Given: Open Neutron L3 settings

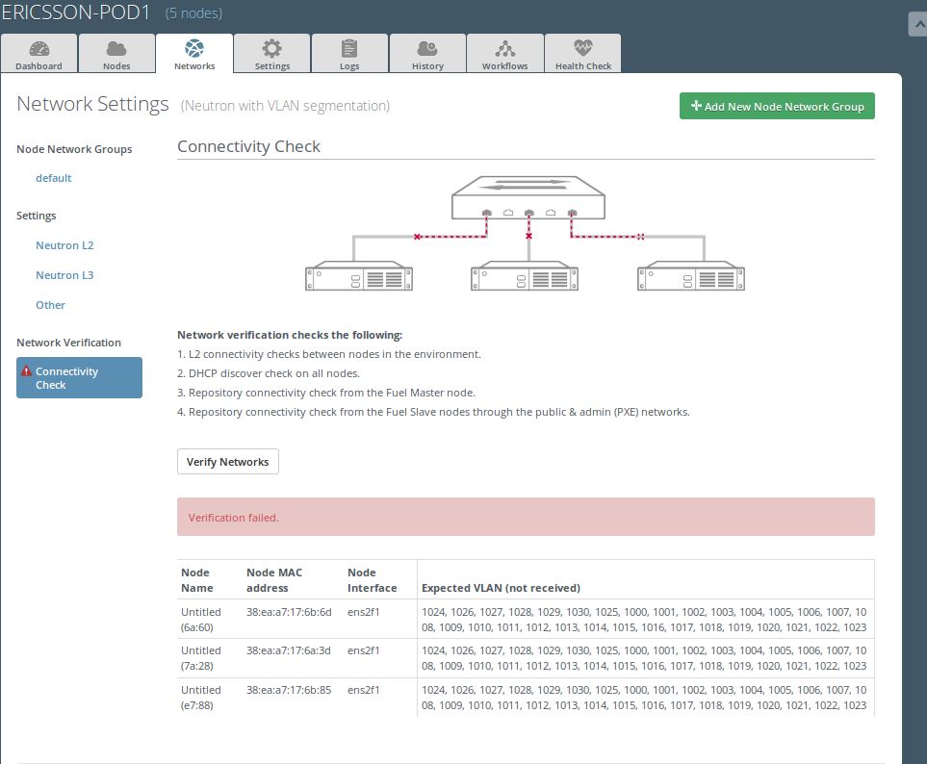Looking at the screenshot, I should pos(64,275).
